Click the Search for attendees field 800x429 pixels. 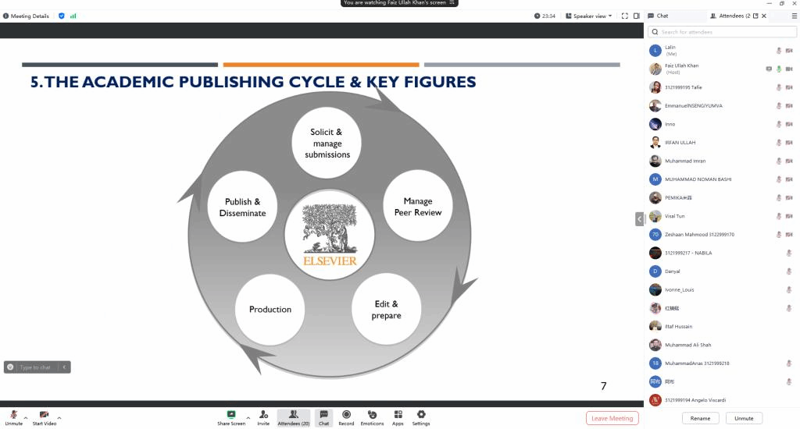(722, 31)
